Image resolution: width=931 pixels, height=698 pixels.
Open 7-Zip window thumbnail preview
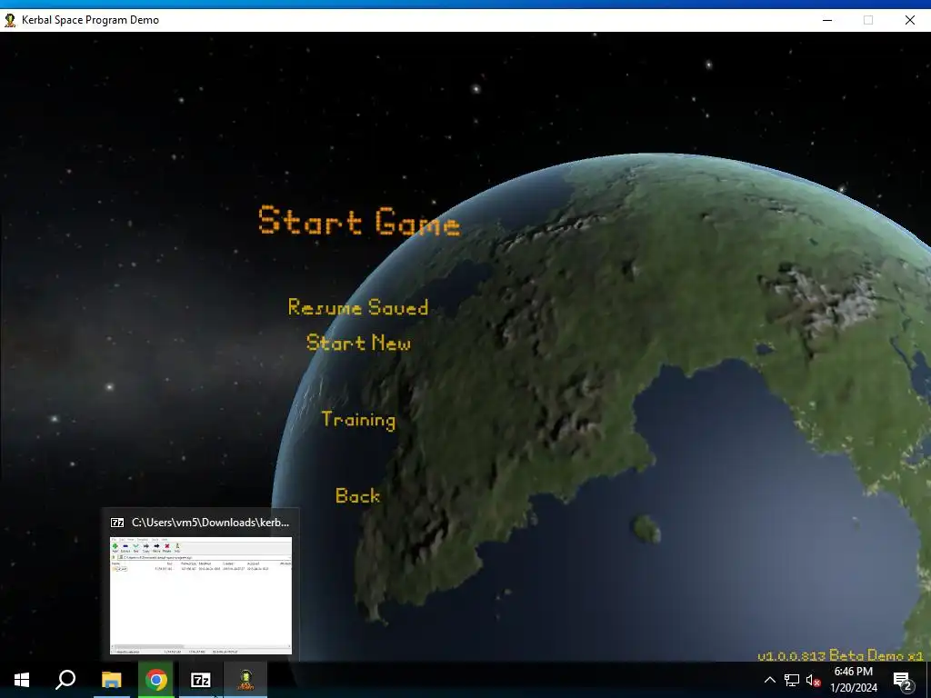pyautogui.click(x=201, y=595)
